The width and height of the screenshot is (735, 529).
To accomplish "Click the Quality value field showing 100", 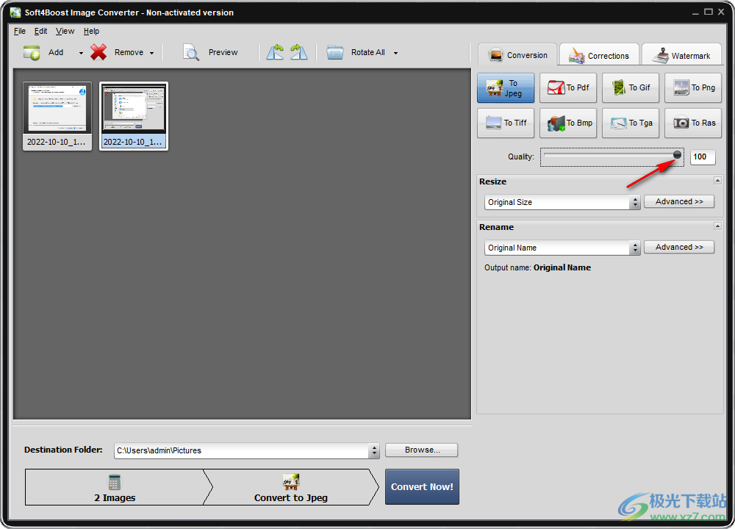I will (703, 157).
